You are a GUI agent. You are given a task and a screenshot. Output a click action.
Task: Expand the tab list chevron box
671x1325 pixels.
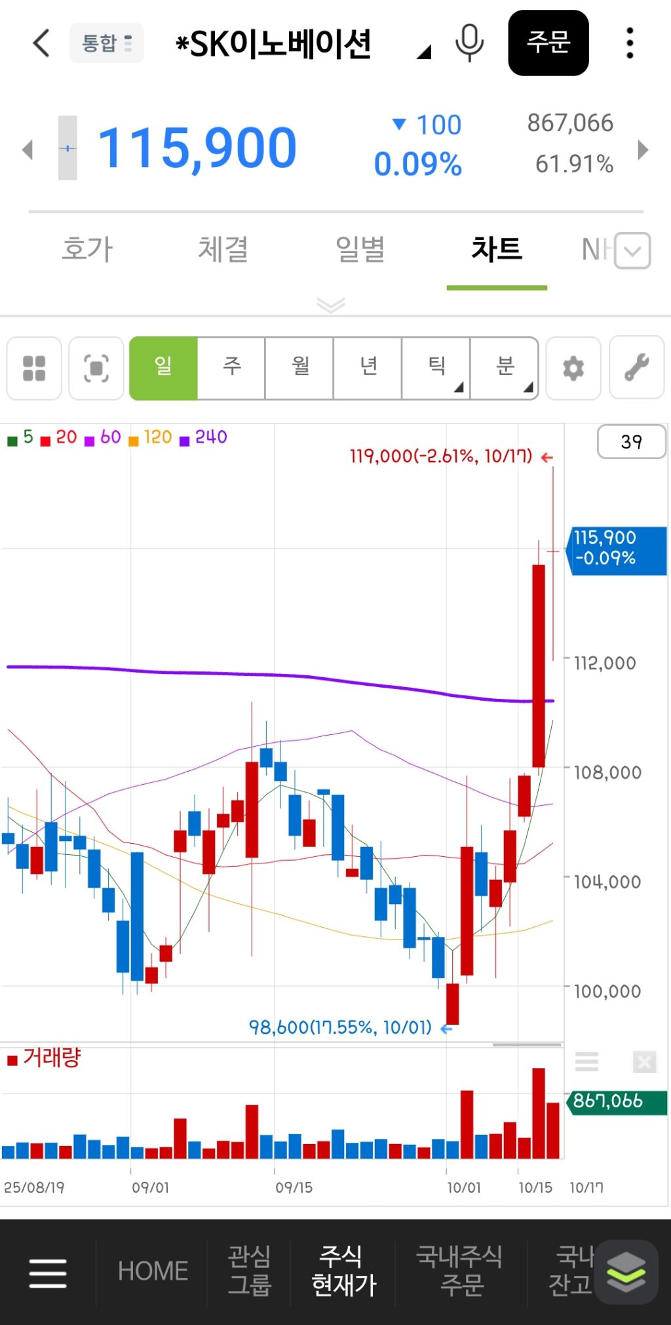pyautogui.click(x=632, y=250)
